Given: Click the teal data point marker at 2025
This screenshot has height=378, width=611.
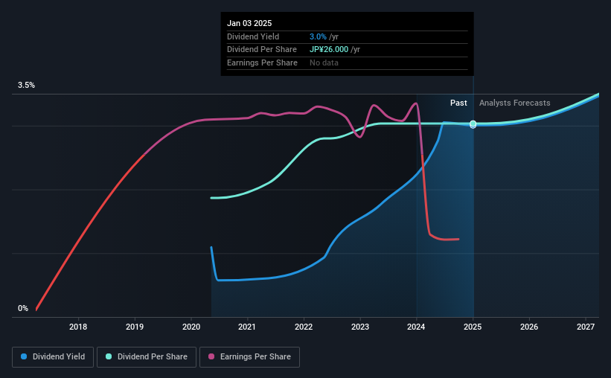Looking at the screenshot, I should [x=473, y=124].
